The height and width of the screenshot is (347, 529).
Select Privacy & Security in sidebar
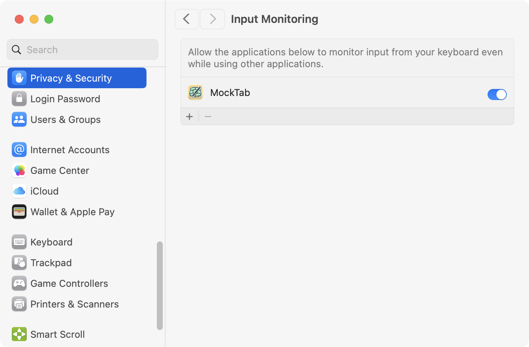(77, 78)
